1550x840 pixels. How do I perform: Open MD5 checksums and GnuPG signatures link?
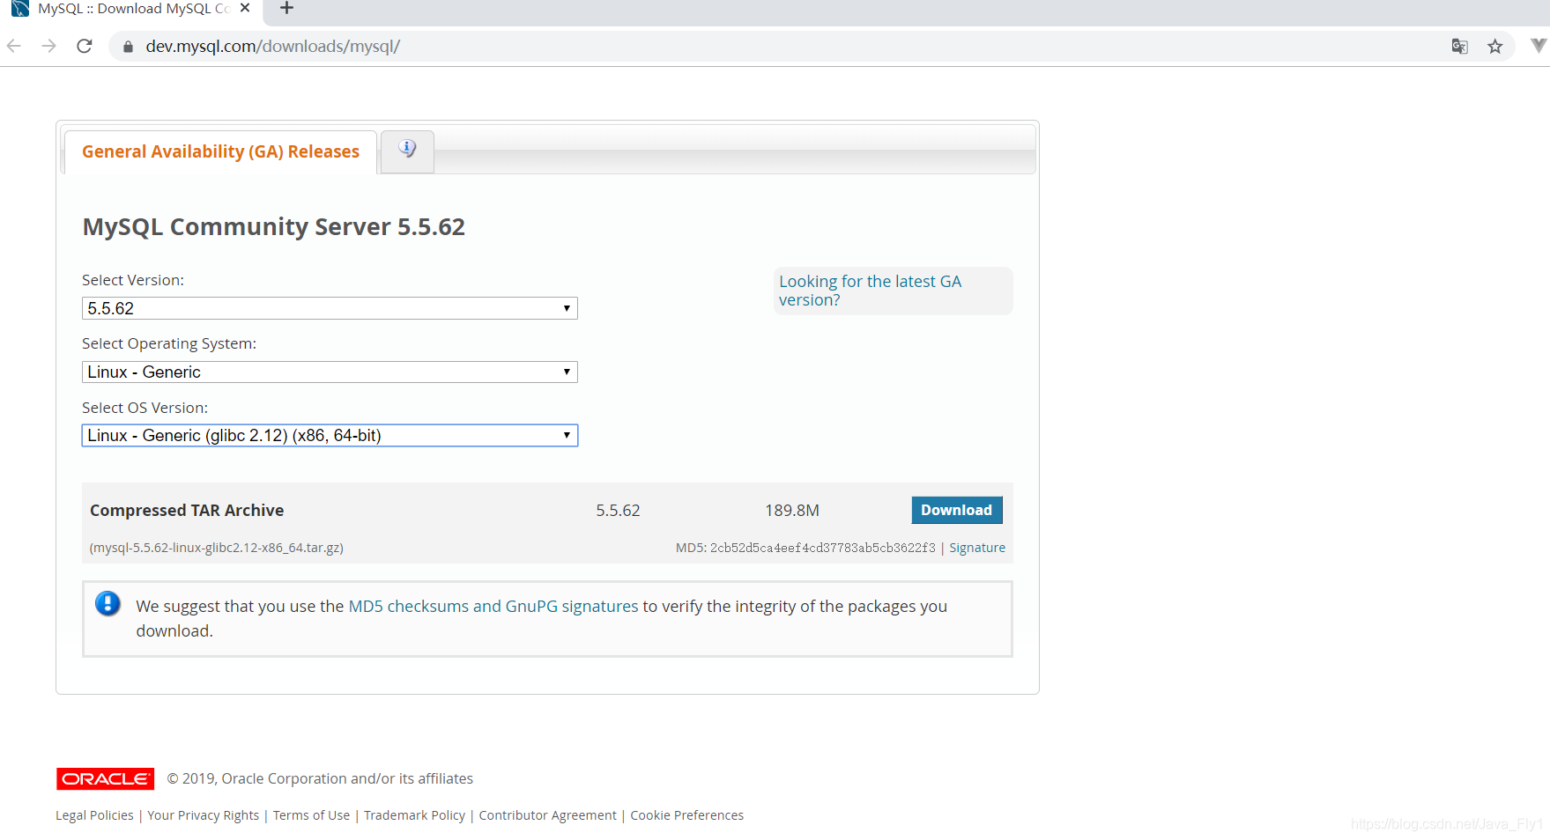493,606
